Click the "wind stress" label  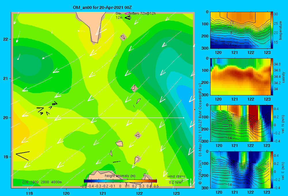[176, 176]
